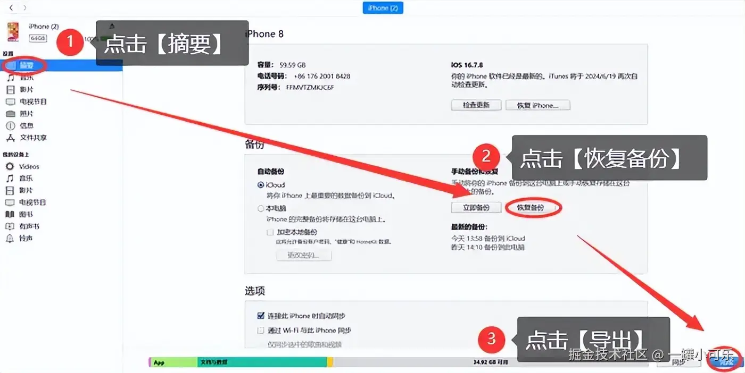
Task: Click the blue Done button at bottom
Action: point(726,362)
